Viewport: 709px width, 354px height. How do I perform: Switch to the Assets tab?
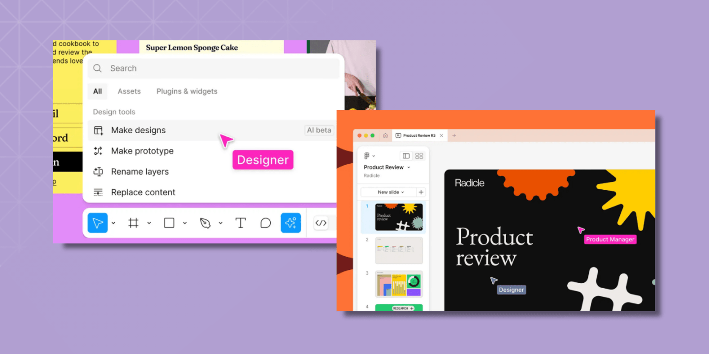129,91
